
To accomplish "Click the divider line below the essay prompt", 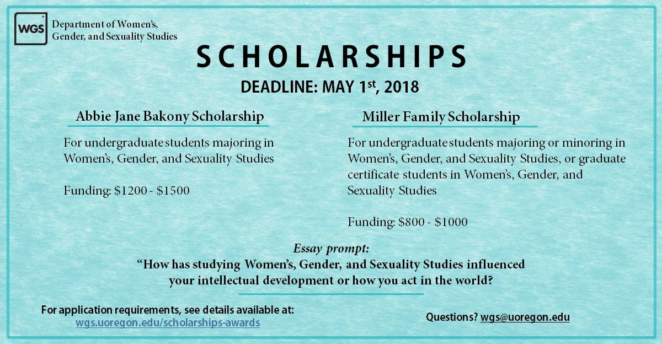I will click(x=330, y=294).
